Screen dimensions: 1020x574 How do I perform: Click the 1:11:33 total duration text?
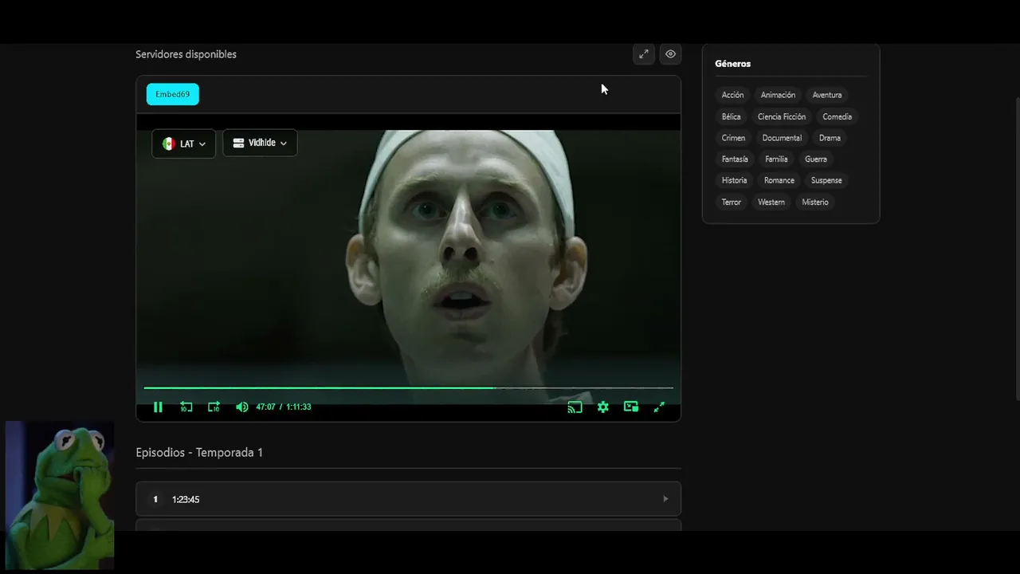tap(299, 407)
